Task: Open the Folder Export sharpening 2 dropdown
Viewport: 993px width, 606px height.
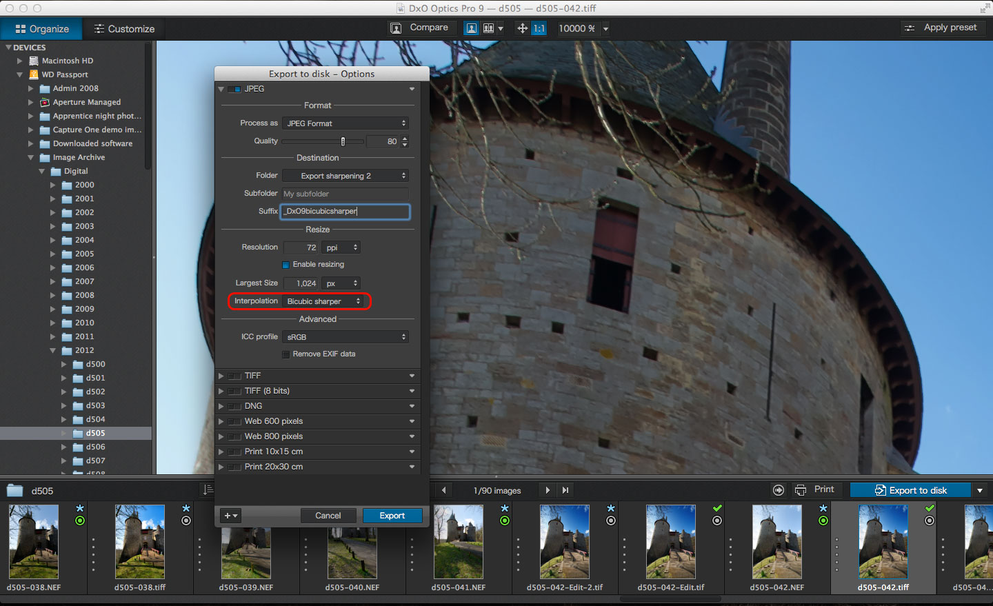Action: pos(345,176)
